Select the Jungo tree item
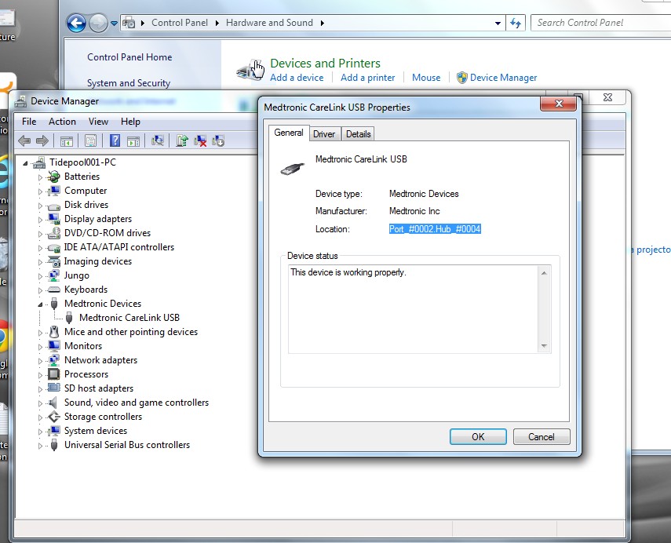Viewport: 671px width, 543px height. point(77,275)
